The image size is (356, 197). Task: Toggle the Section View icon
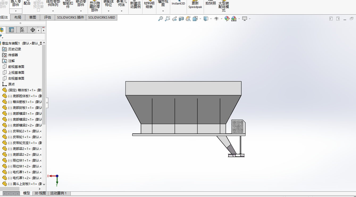click(x=181, y=19)
